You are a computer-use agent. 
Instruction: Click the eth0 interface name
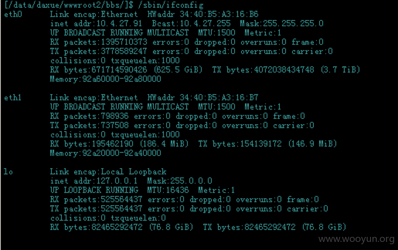coord(13,14)
